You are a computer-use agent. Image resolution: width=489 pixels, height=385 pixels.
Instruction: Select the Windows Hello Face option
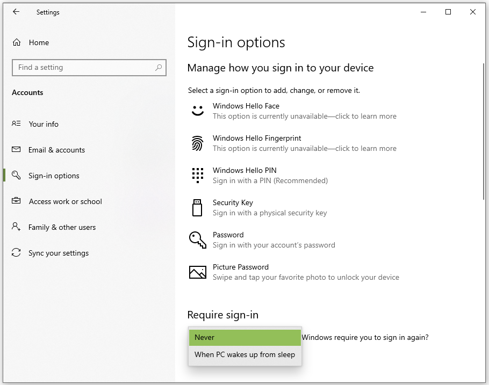coord(293,111)
